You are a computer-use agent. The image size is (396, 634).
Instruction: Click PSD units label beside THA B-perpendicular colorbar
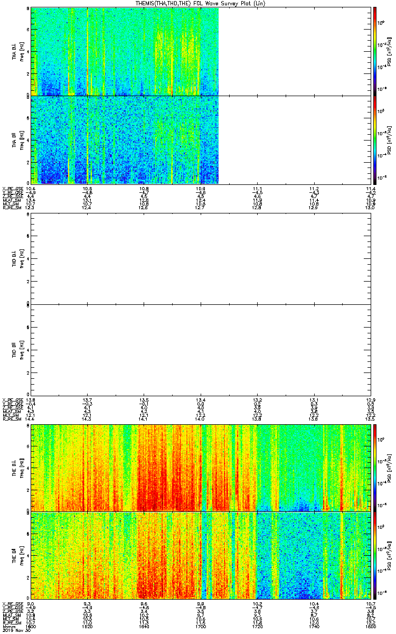coord(388,51)
